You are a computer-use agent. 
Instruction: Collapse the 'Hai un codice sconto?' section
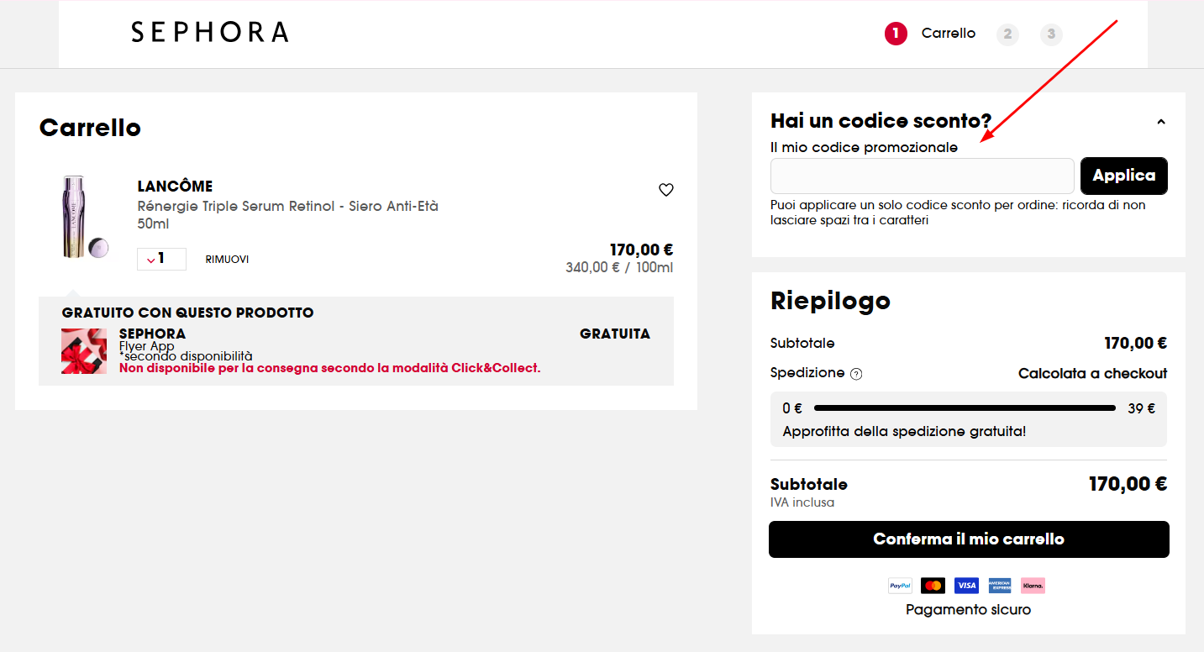click(x=1160, y=119)
